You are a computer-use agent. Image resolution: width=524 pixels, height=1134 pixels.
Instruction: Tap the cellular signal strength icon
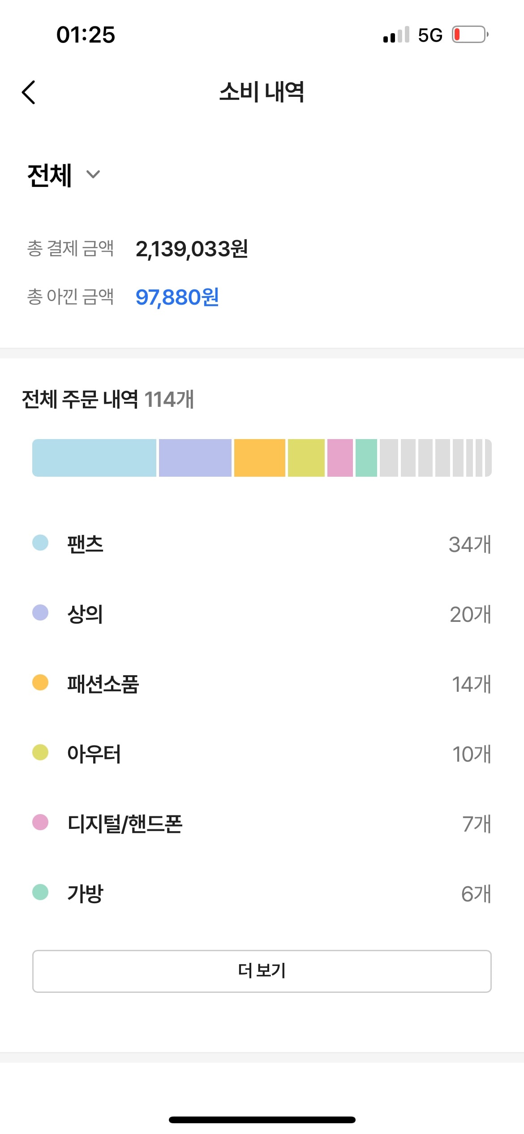pos(396,35)
